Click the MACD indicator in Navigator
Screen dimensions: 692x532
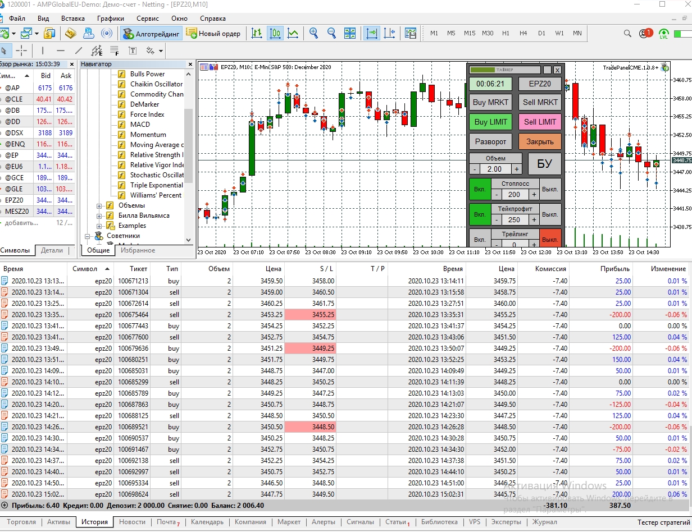click(x=140, y=125)
